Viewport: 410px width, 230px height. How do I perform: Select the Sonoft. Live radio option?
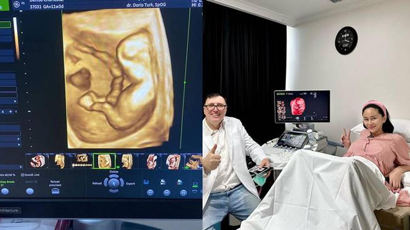tap(22, 175)
